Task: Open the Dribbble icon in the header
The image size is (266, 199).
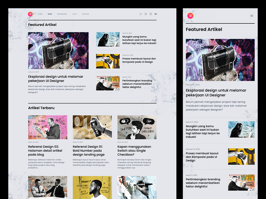Action: (151, 14)
